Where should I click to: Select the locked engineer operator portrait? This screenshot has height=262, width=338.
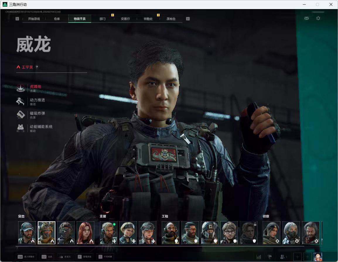(249, 233)
